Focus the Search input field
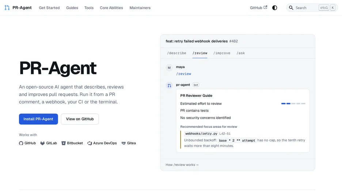The height and width of the screenshot is (192, 342). click(x=312, y=8)
